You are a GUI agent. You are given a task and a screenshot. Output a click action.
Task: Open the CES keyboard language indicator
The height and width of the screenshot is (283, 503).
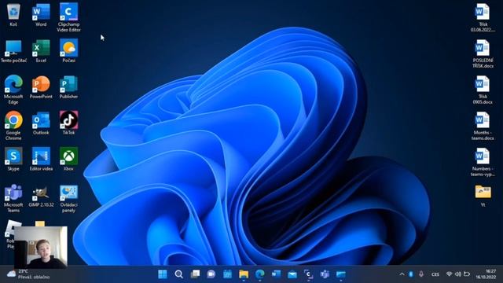coord(435,274)
